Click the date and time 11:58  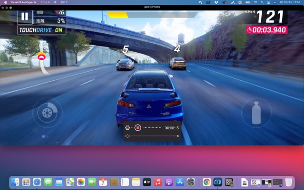click(290, 2)
